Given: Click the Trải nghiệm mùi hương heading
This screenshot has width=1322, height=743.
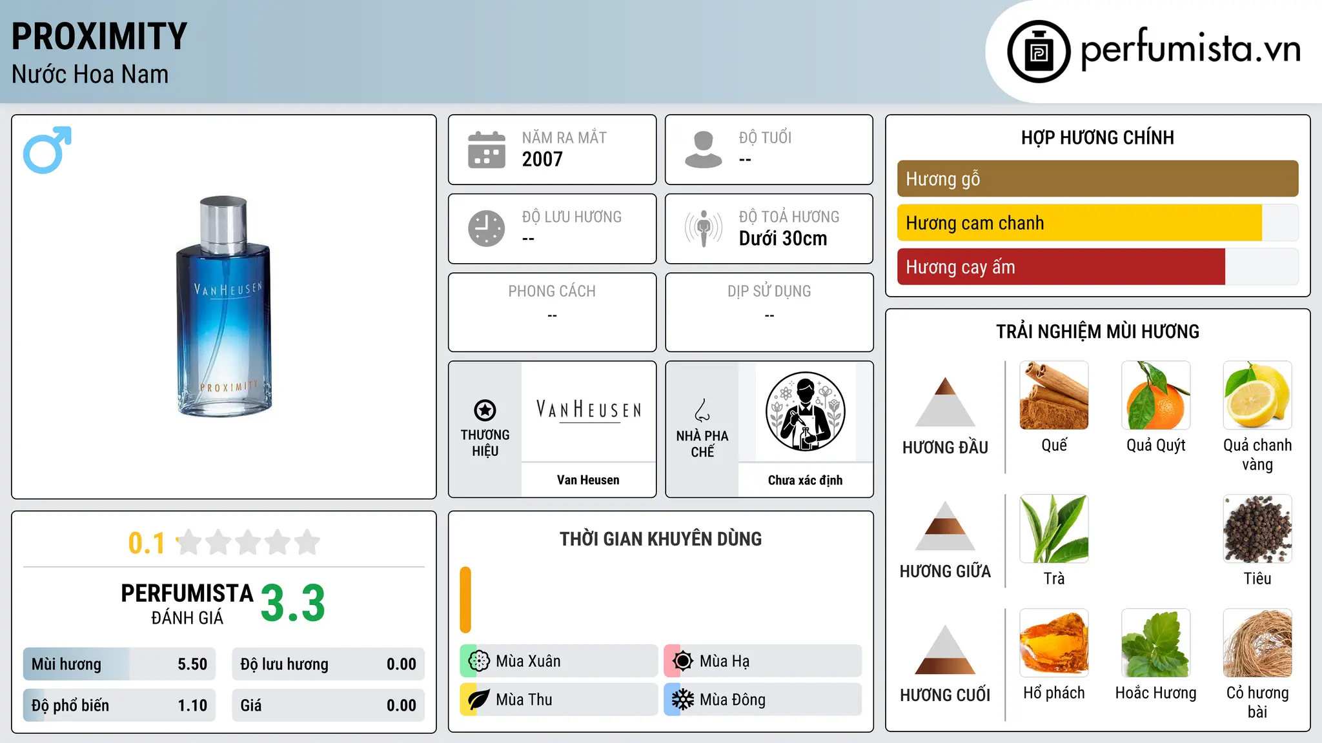Looking at the screenshot, I should click(x=1097, y=332).
